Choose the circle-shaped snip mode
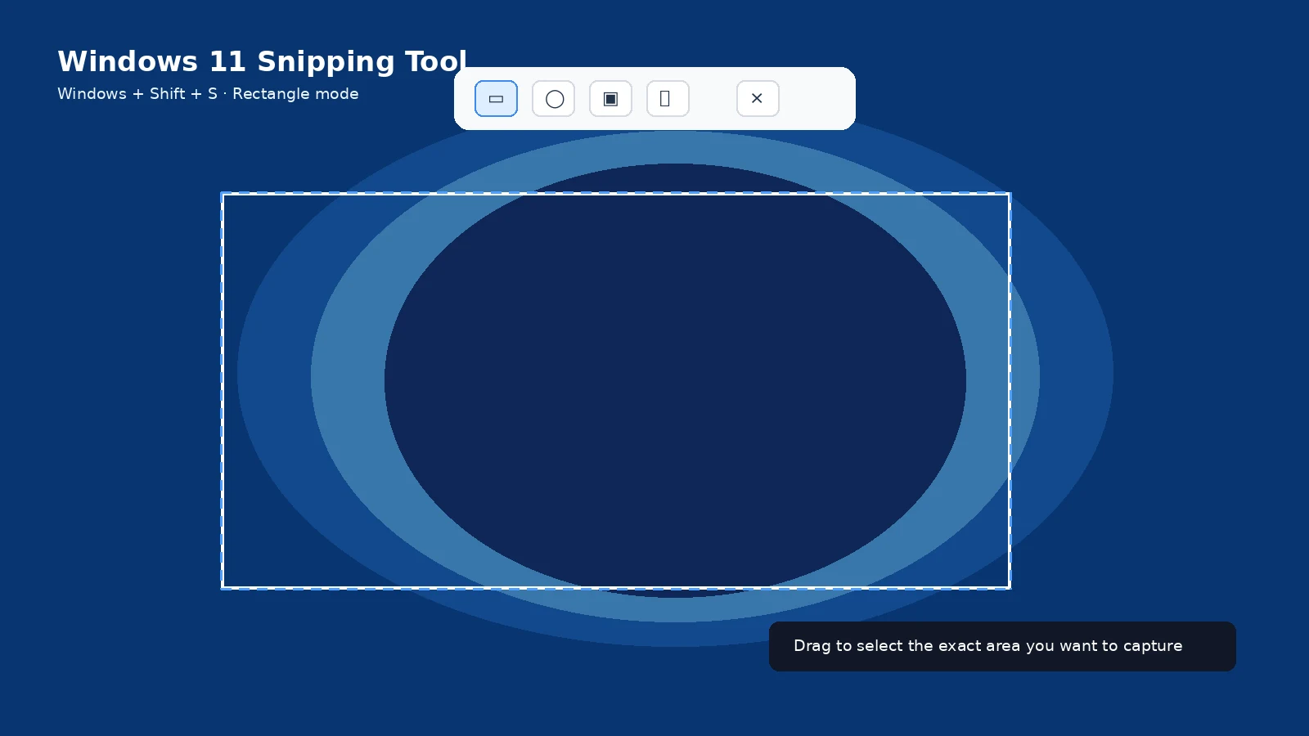The width and height of the screenshot is (1309, 736). (x=554, y=99)
